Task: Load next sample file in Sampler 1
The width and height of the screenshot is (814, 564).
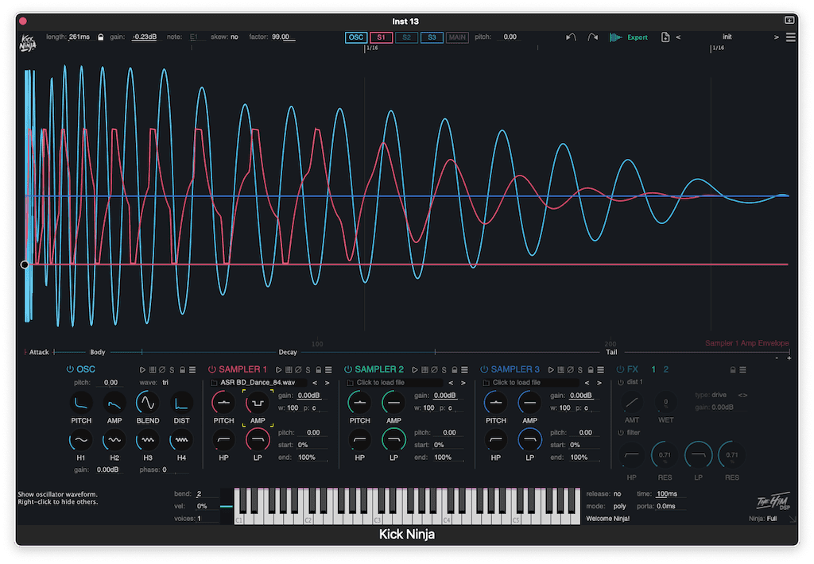Action: click(x=327, y=383)
